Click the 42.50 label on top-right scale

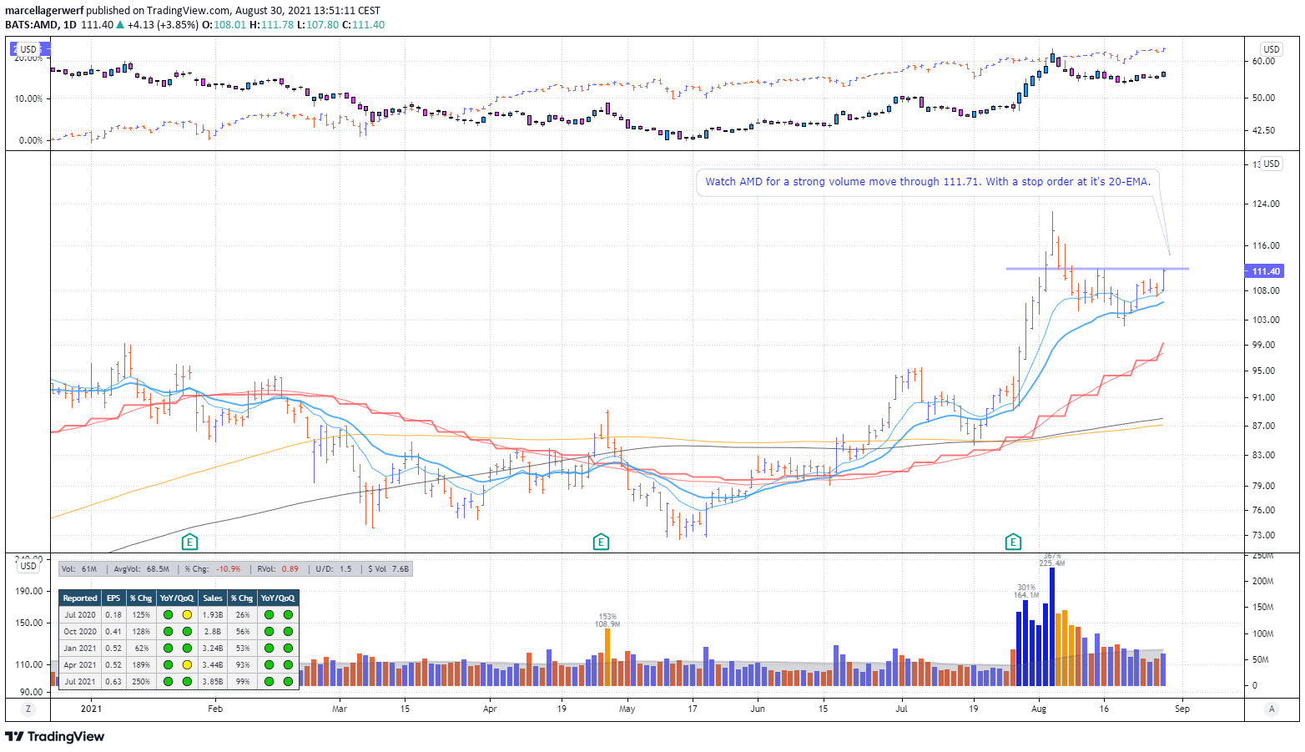(1263, 130)
